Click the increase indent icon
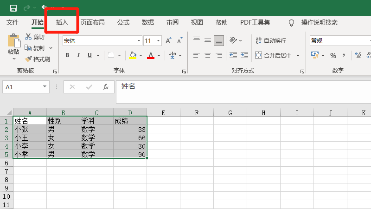Image resolution: width=371 pixels, height=209 pixels. 244,55
